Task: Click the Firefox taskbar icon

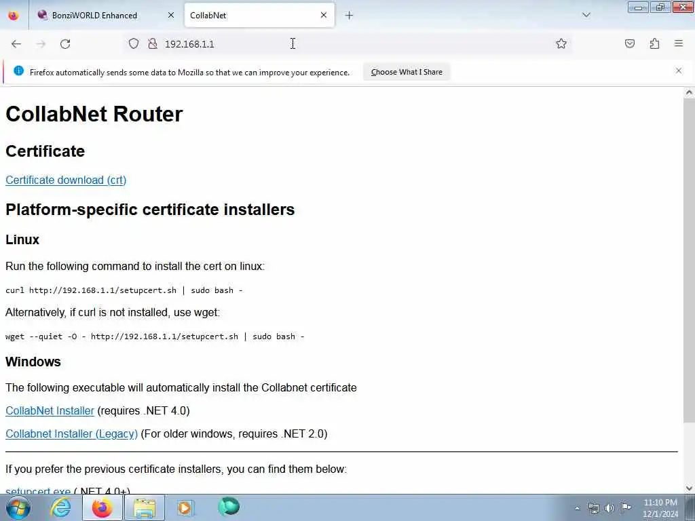Action: [x=102, y=507]
